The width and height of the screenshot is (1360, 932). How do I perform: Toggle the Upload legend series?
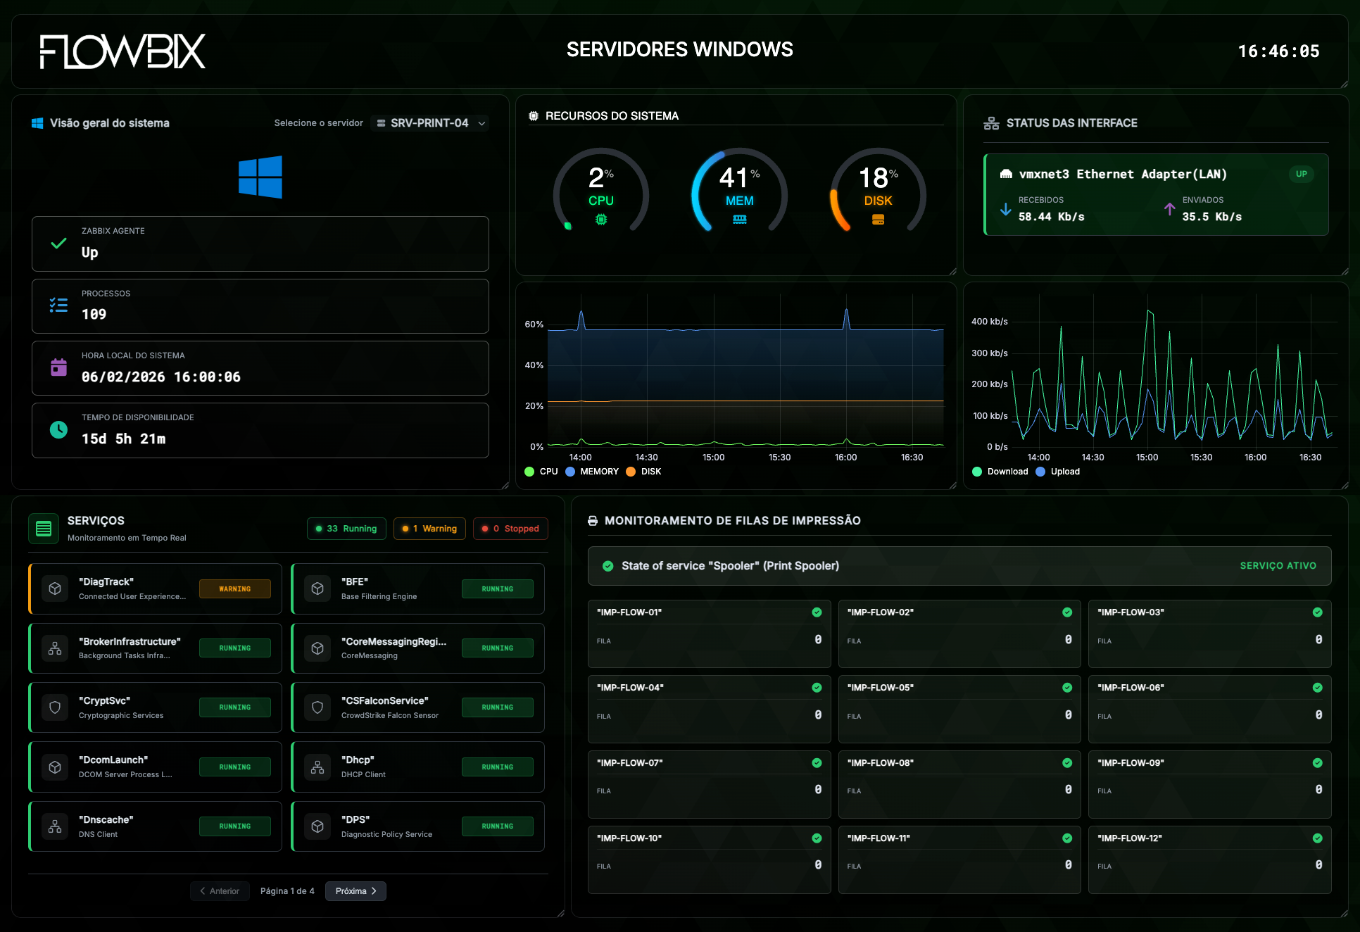(1058, 472)
